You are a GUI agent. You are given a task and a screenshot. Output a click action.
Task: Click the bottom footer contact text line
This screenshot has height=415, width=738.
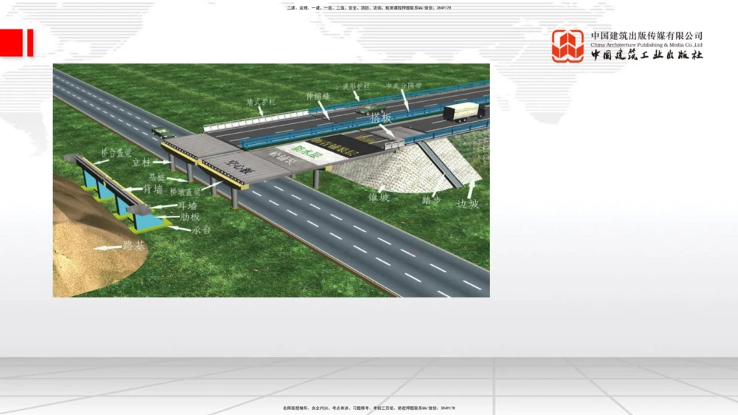pos(368,408)
